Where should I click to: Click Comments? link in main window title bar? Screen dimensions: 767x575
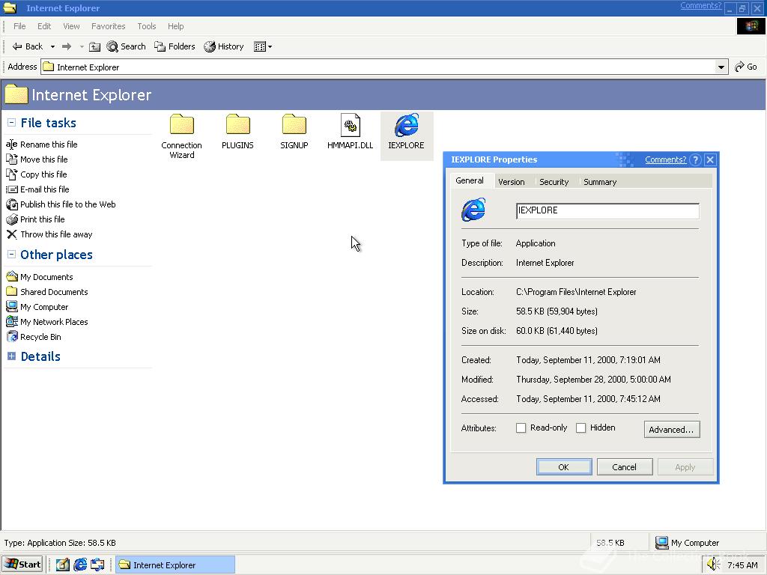point(700,5)
